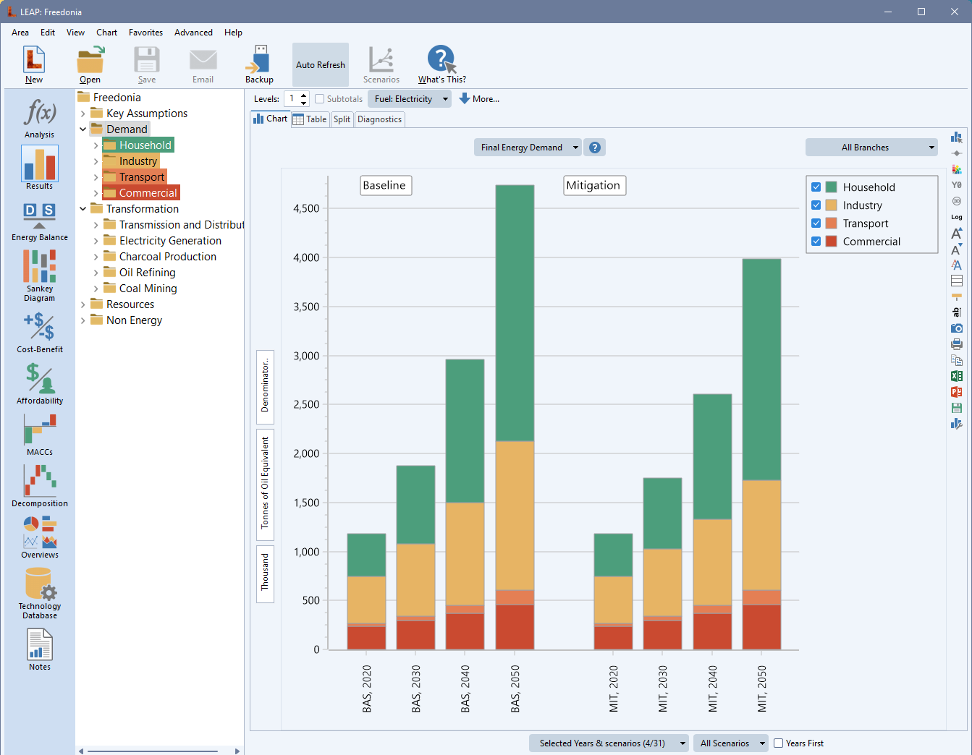Expand the Electricity Generation tree node
This screenshot has width=972, height=755.
96,241
